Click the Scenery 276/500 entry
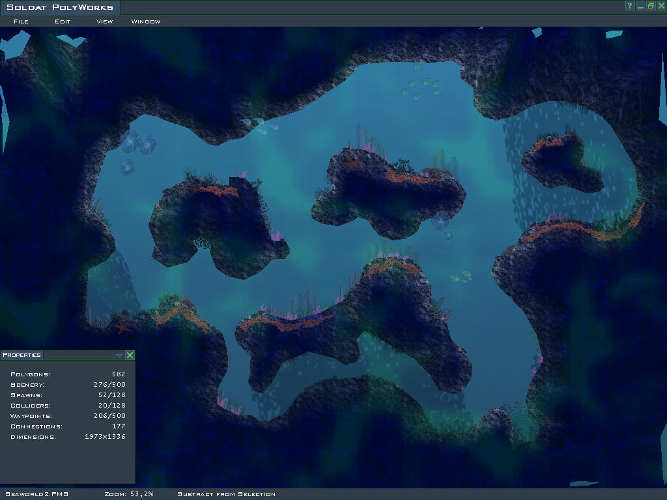 (109, 385)
